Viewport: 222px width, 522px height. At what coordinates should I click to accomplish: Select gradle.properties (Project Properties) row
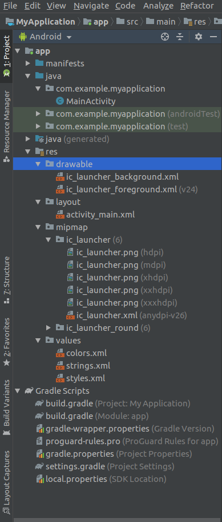118,454
